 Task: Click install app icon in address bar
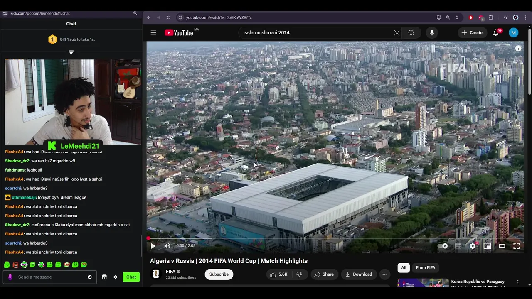coord(439,17)
